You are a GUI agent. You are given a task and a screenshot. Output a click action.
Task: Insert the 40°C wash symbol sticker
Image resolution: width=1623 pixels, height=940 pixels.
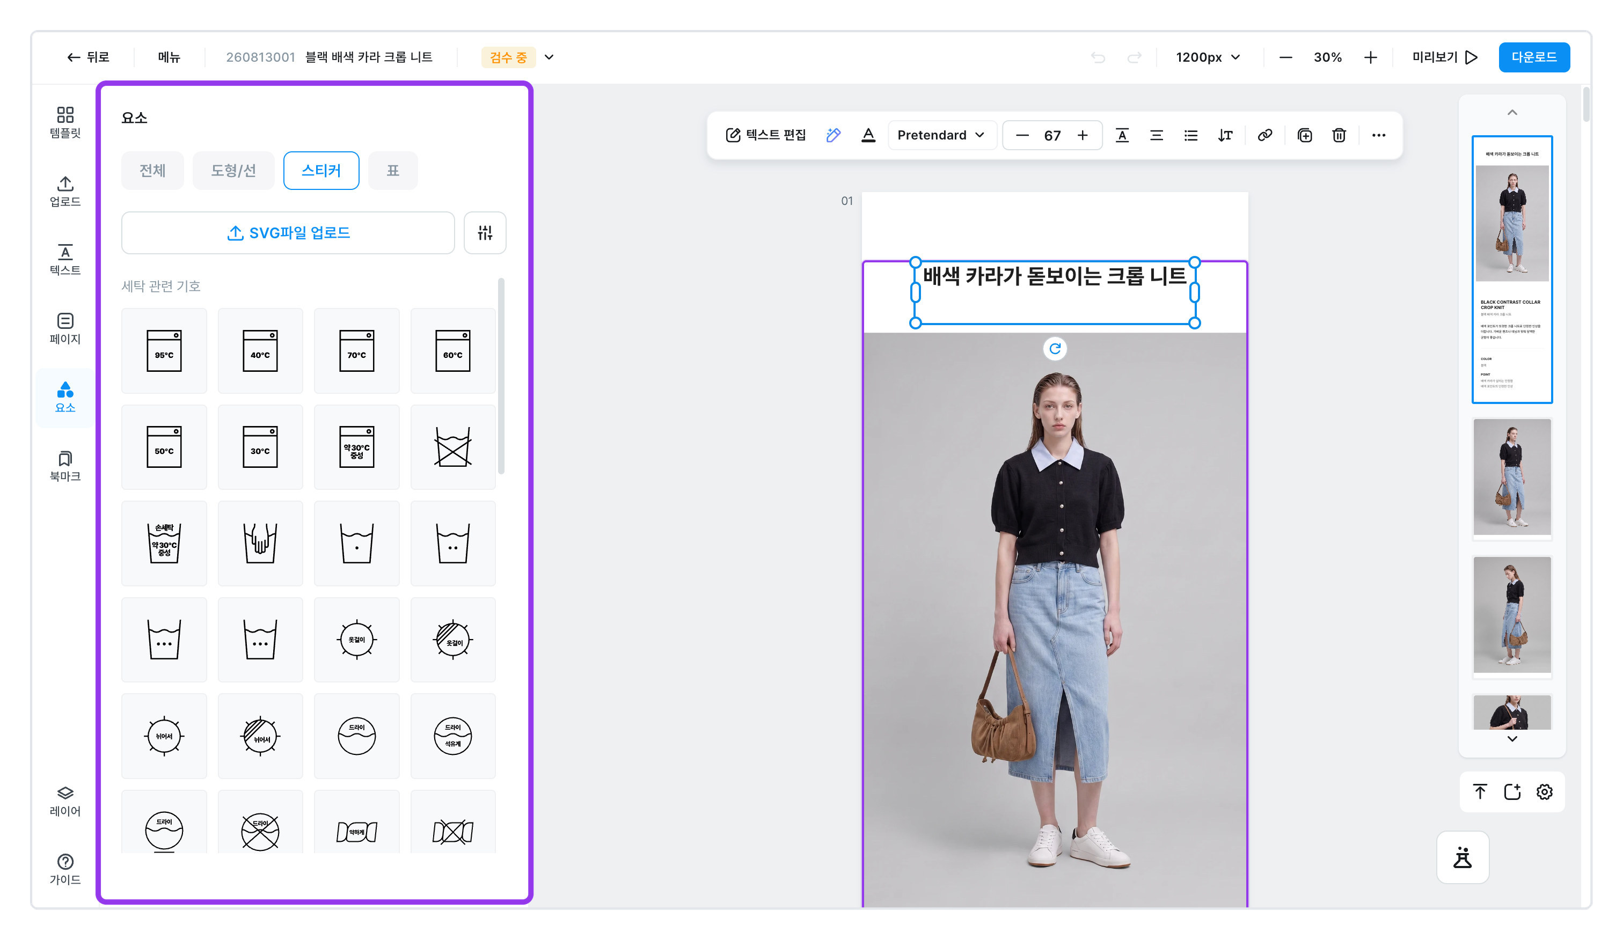260,351
